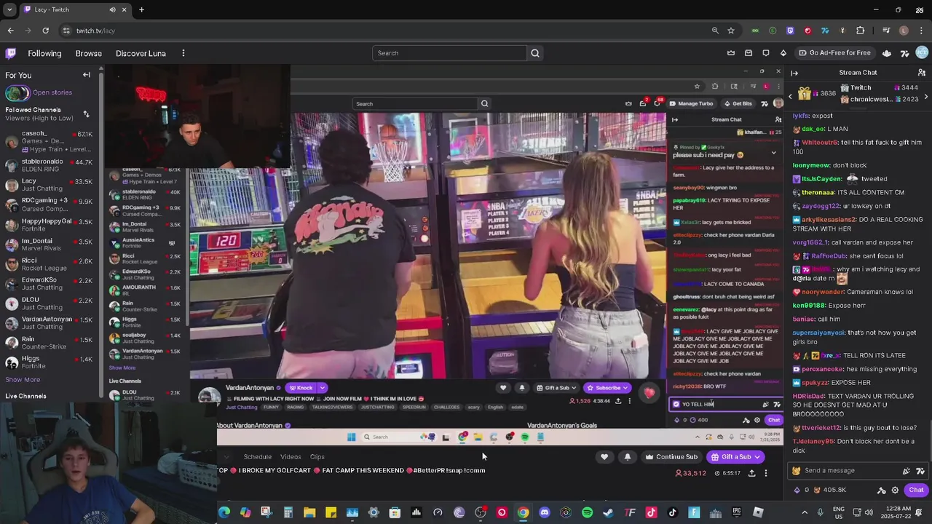Open emote picker in chat input

tap(921, 471)
